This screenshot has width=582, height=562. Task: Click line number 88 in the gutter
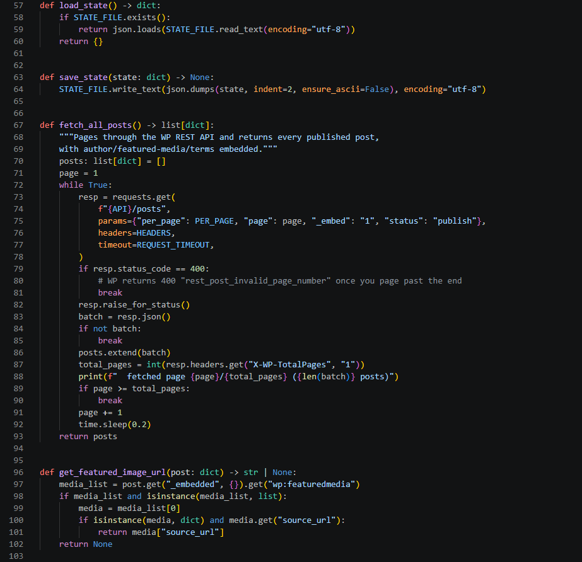point(18,377)
